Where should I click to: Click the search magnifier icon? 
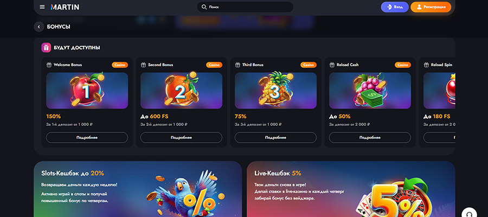(204, 7)
